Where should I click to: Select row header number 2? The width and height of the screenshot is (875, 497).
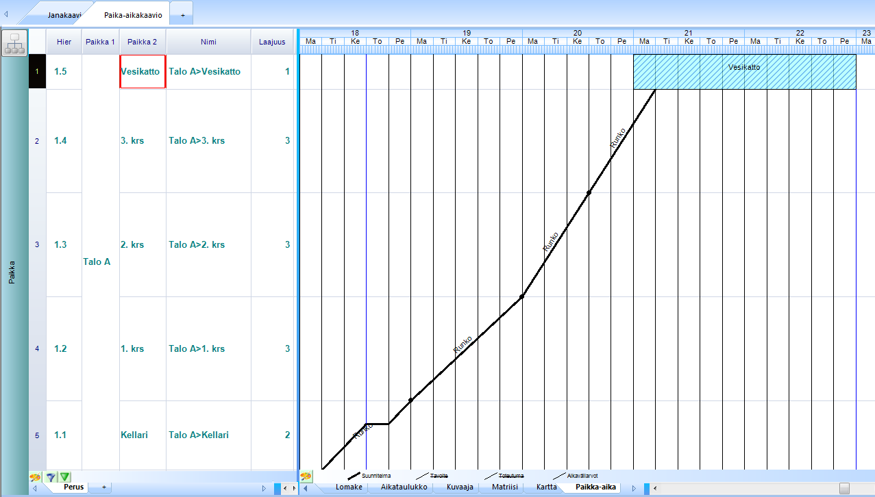coord(37,141)
